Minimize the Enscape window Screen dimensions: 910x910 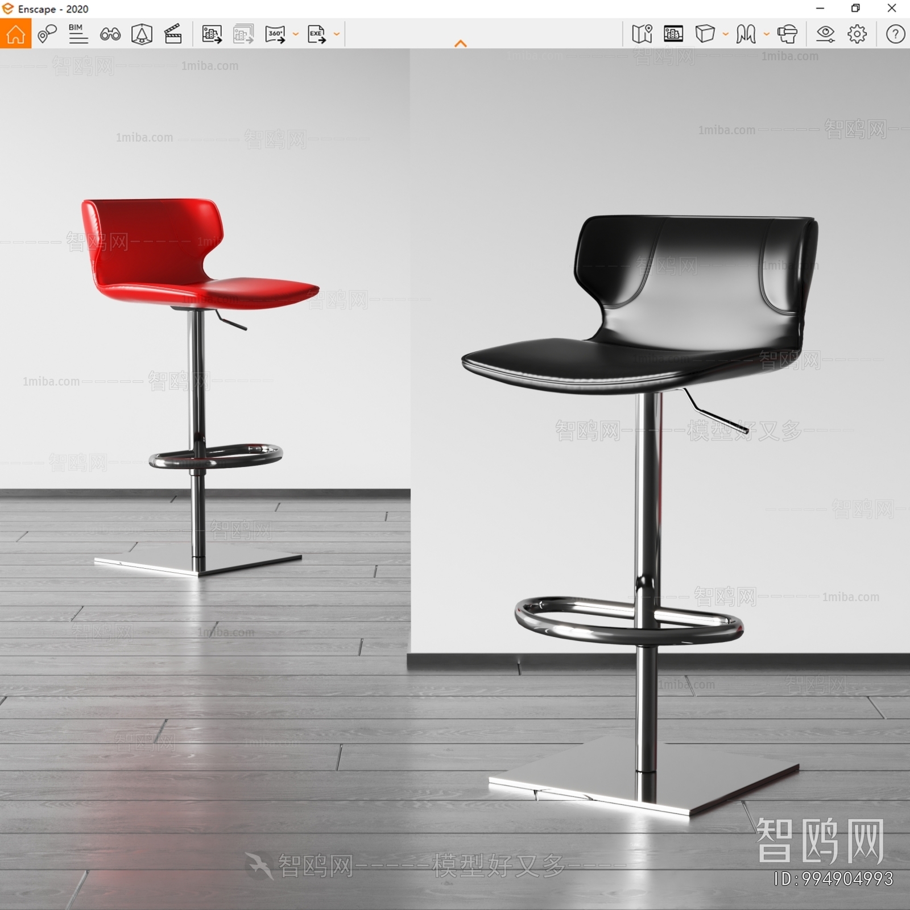820,9
